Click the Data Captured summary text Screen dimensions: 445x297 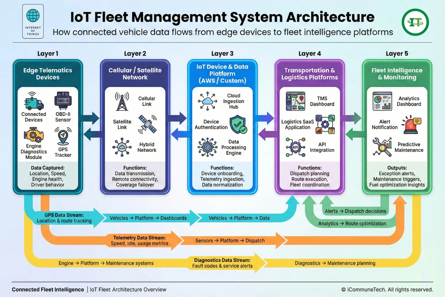(x=48, y=176)
